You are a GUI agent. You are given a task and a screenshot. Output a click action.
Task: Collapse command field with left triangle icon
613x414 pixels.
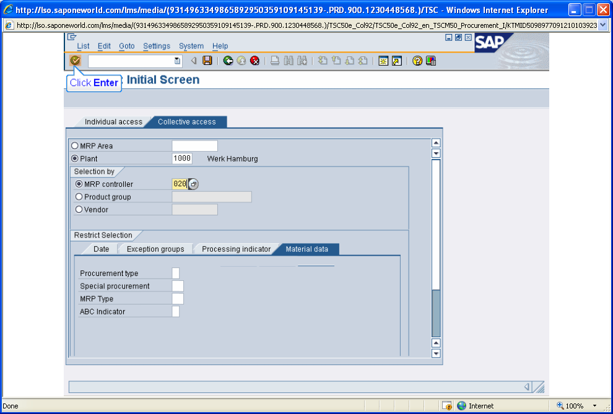194,61
